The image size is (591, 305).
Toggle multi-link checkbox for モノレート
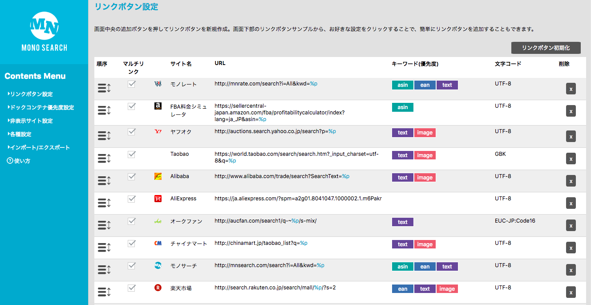coord(131,84)
